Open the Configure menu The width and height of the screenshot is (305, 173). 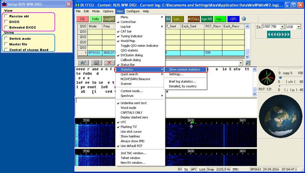[x=133, y=11]
